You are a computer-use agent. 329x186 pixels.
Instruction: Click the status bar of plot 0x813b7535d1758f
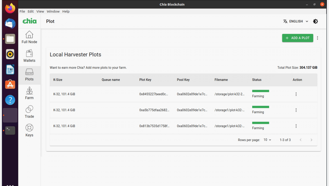tap(261, 123)
